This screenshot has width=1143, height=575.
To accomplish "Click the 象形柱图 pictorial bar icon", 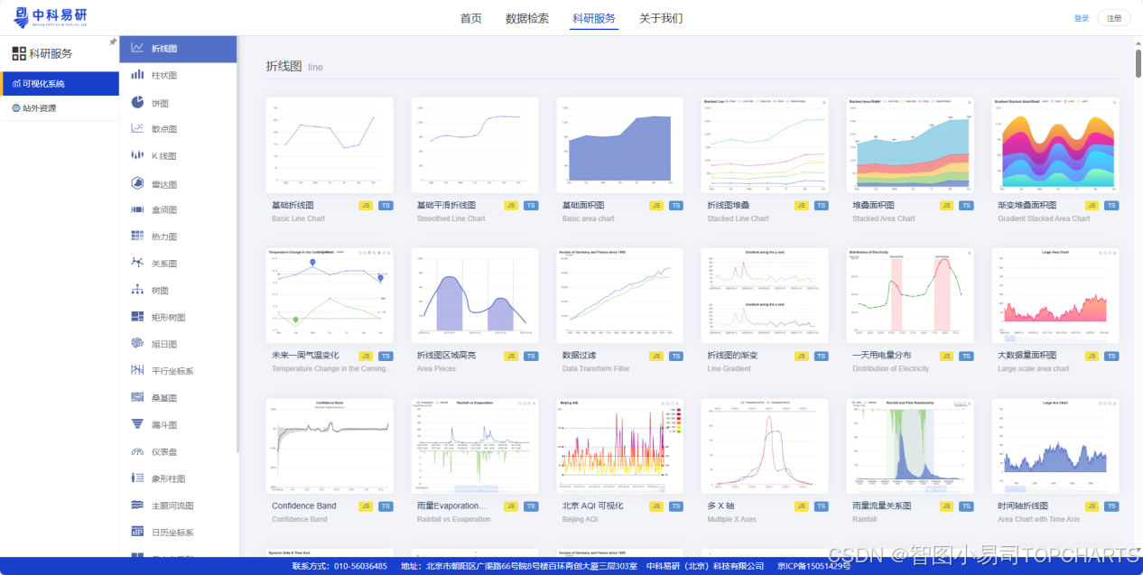I will 137,478.
